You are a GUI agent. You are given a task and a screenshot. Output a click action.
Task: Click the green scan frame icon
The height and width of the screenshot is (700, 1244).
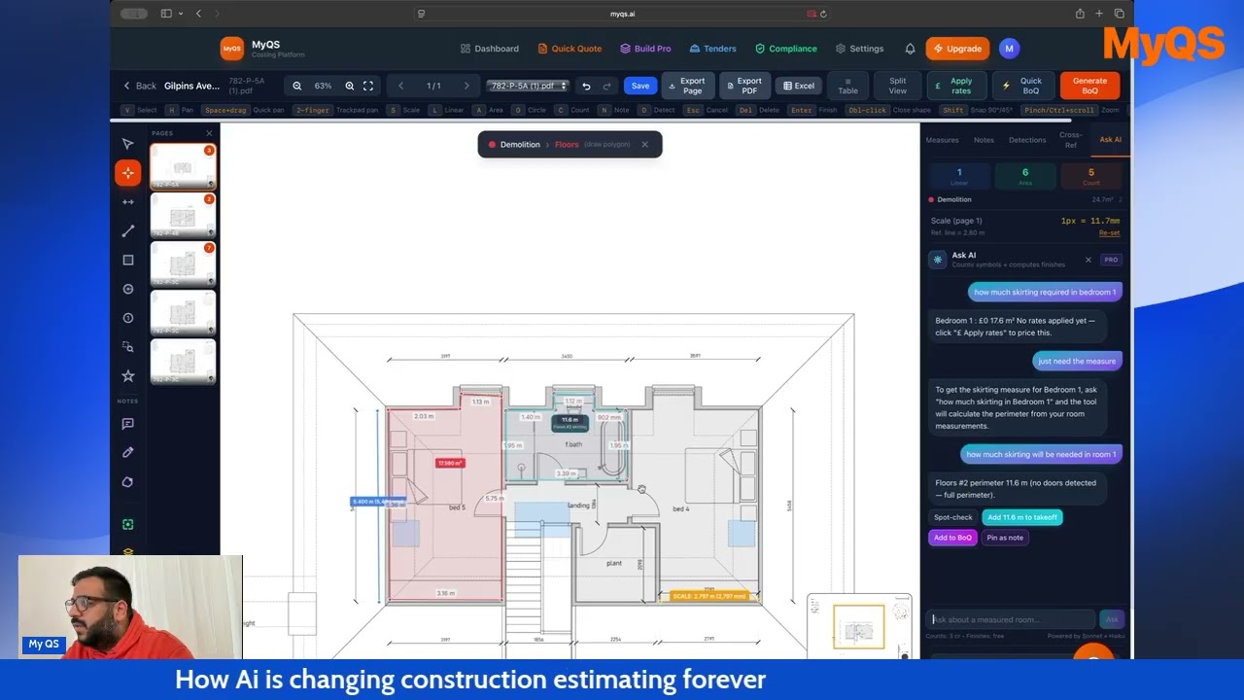click(x=127, y=524)
